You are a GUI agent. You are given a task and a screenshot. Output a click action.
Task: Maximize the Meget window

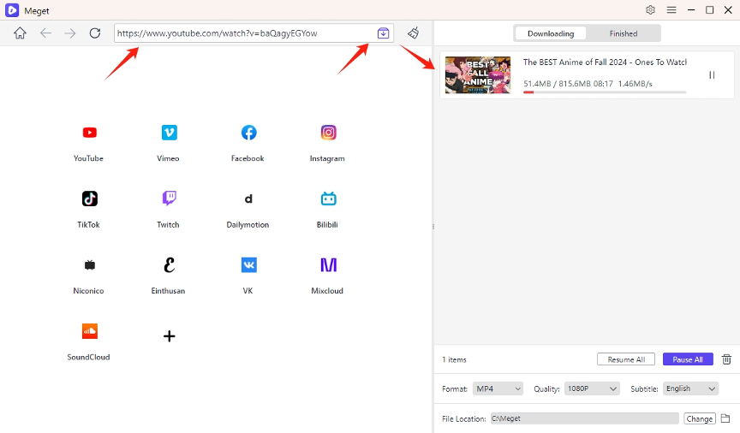709,10
